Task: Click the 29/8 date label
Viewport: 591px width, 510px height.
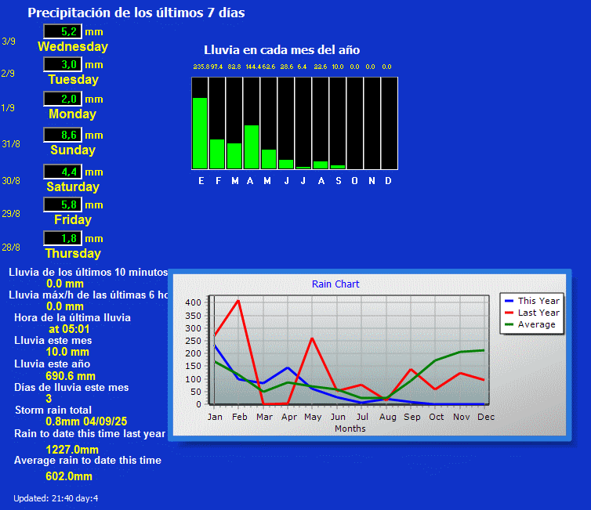Action: 11,214
